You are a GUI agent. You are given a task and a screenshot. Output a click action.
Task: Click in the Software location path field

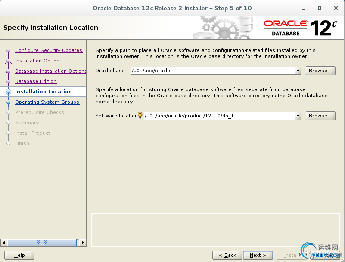219,116
